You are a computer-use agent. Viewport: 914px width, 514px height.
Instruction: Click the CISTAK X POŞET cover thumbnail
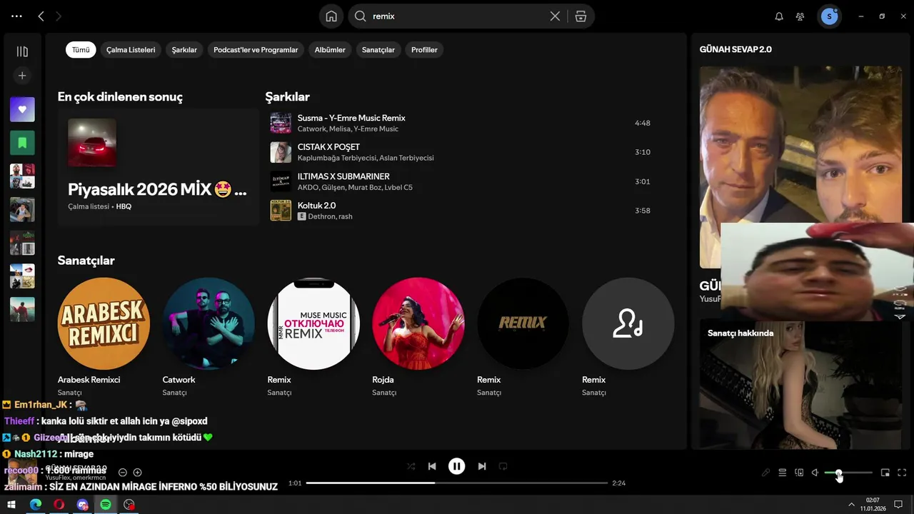click(281, 152)
